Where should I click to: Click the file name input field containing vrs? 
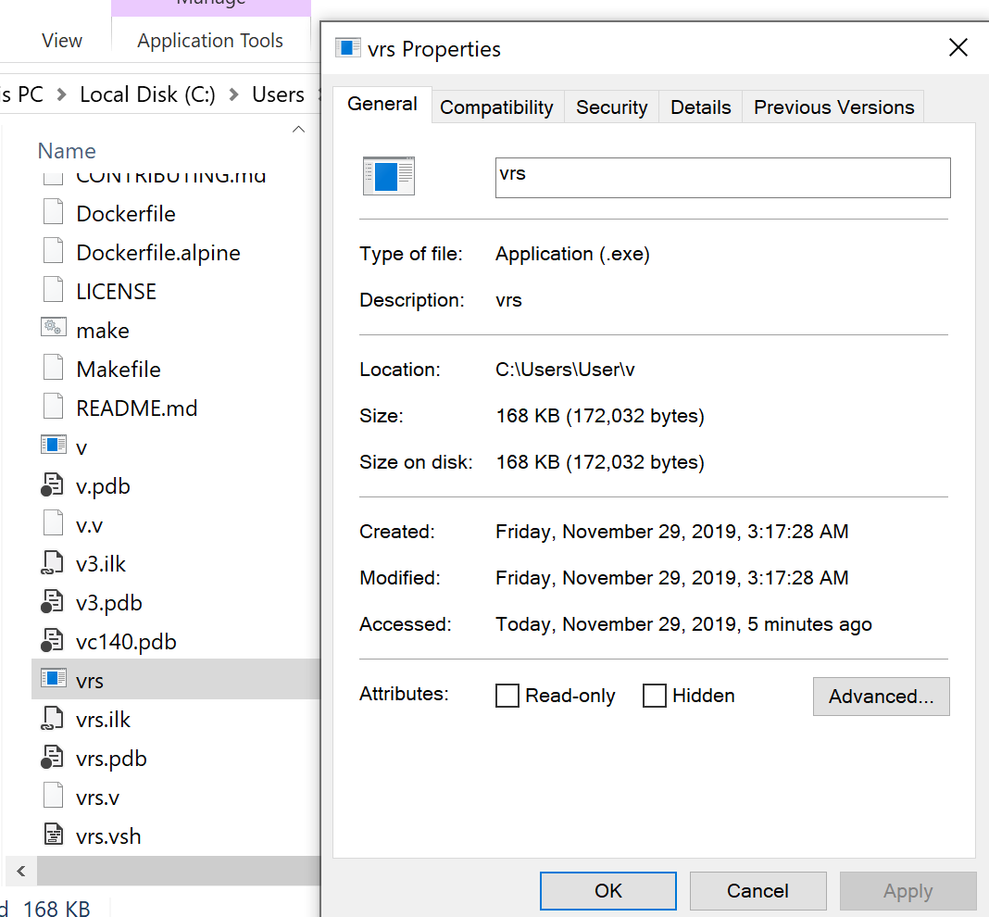723,177
